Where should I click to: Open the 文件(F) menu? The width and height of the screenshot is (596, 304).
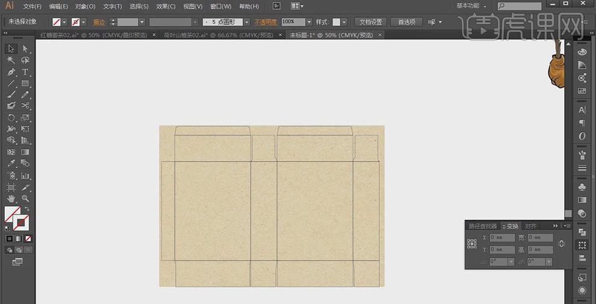click(x=33, y=7)
